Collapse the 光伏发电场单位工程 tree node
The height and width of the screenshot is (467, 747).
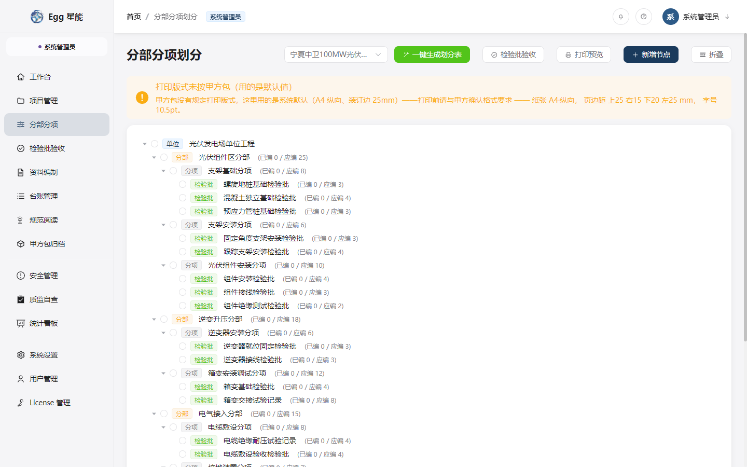coord(145,144)
